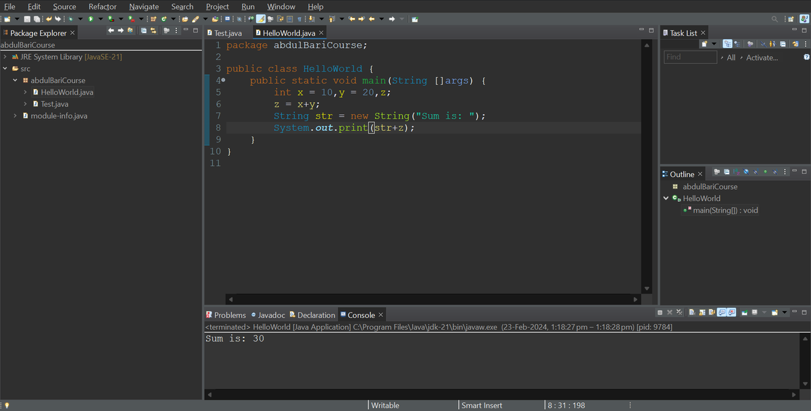Open the Window menu
811x411 pixels.
(281, 7)
